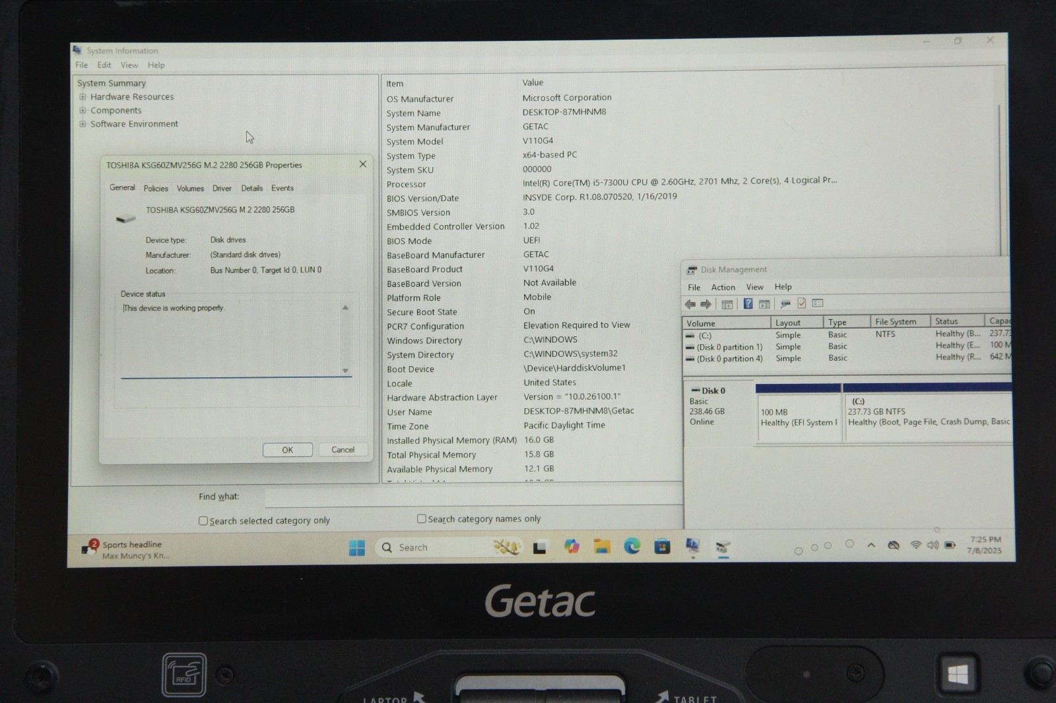Switch to Events tab in Properties dialog
The width and height of the screenshot is (1056, 703).
[282, 189]
